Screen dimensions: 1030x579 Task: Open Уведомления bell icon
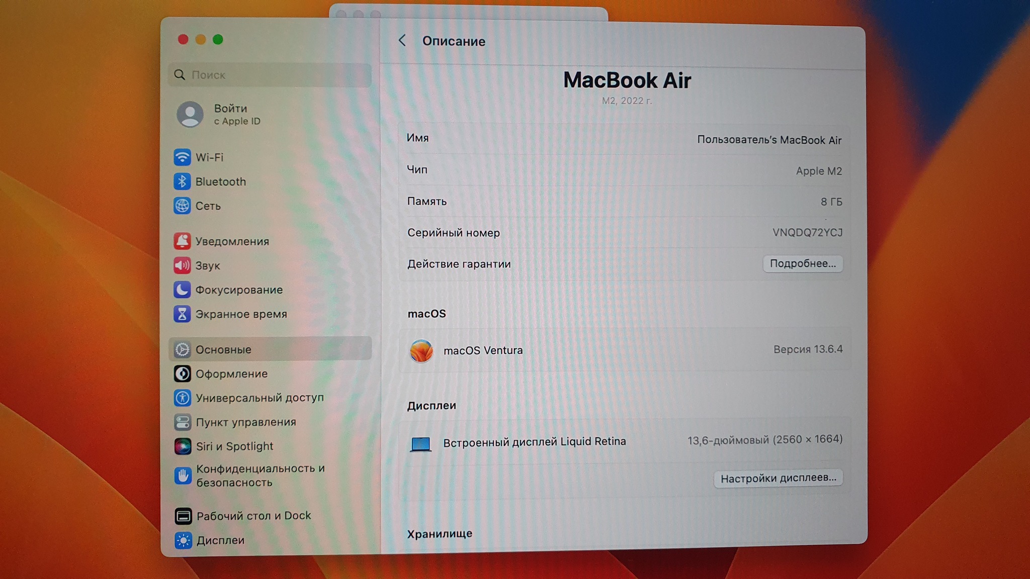point(182,241)
